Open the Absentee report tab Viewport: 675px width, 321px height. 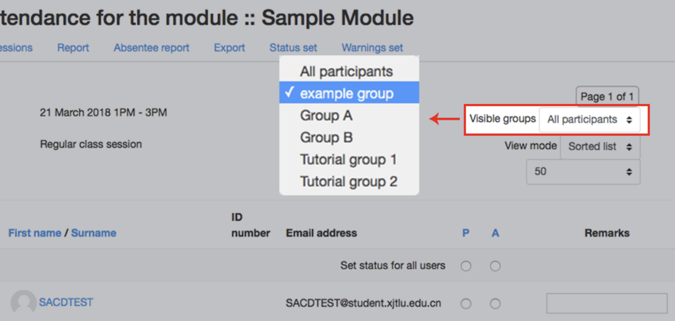point(151,47)
